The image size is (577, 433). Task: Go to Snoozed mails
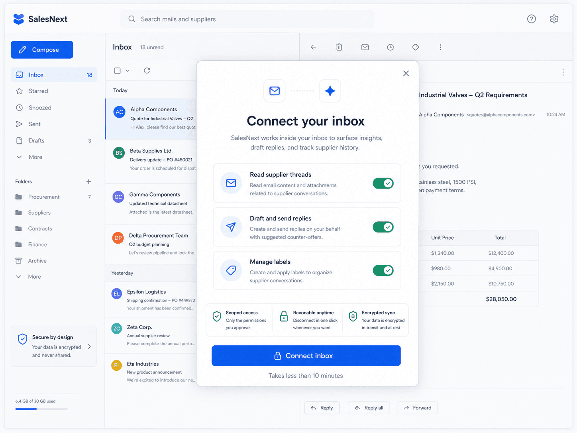click(x=54, y=108)
